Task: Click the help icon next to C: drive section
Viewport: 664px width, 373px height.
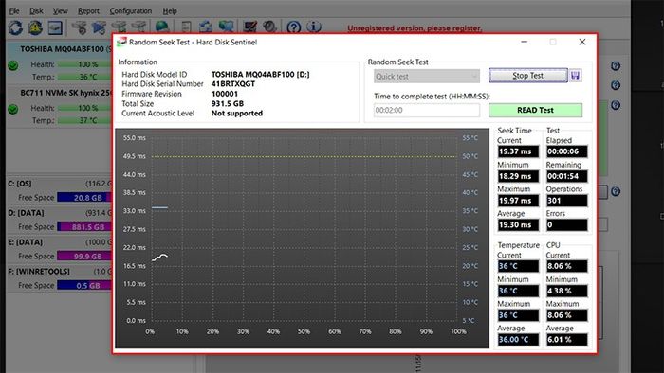Action: [x=616, y=192]
